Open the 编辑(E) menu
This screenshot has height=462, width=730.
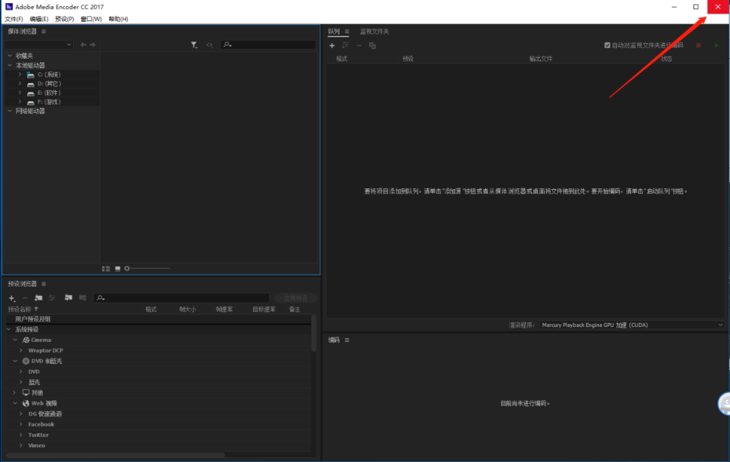click(39, 19)
